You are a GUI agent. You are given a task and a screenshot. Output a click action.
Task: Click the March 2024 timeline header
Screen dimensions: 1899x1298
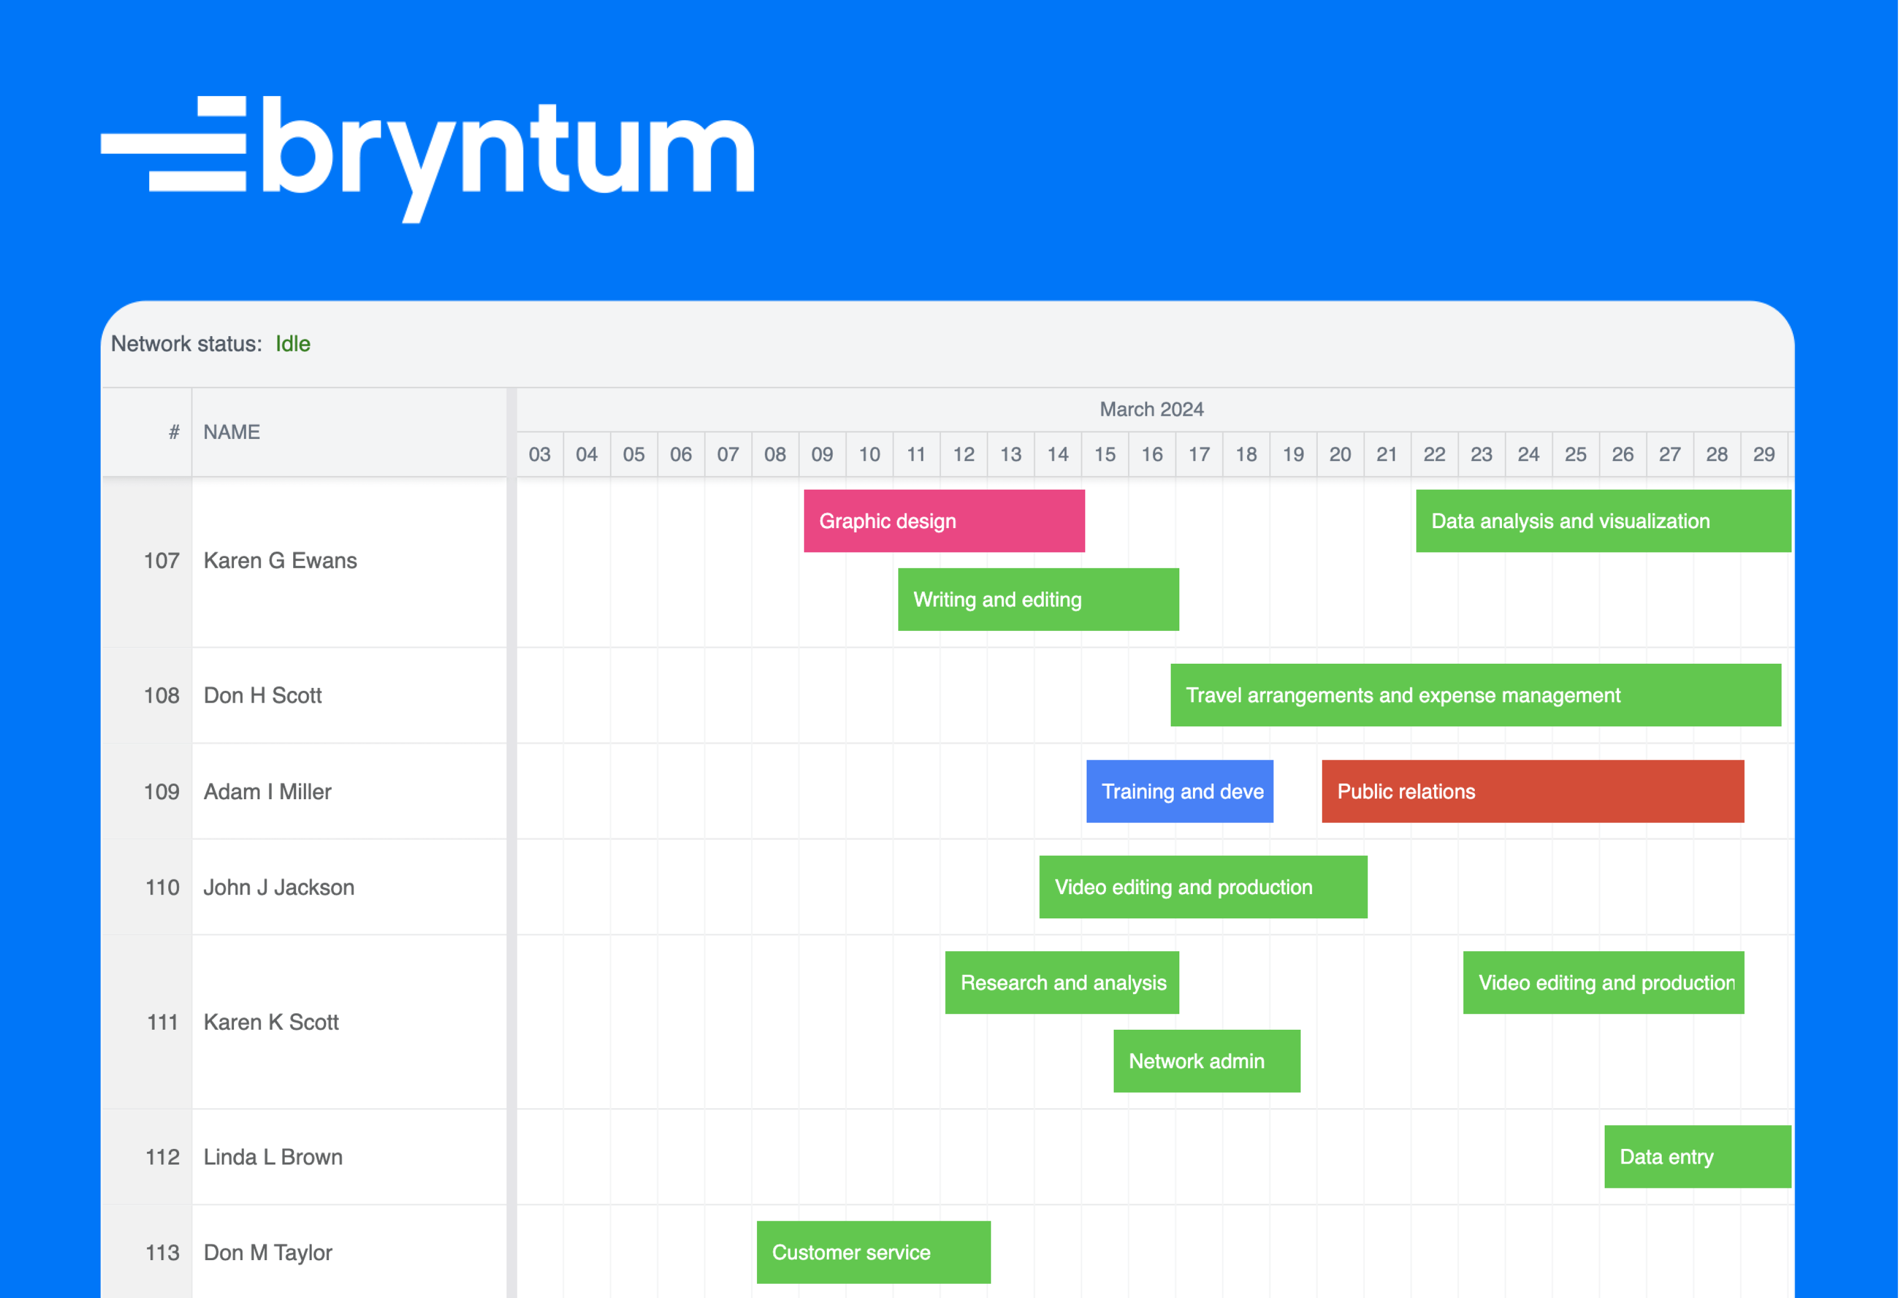pyautogui.click(x=1151, y=410)
